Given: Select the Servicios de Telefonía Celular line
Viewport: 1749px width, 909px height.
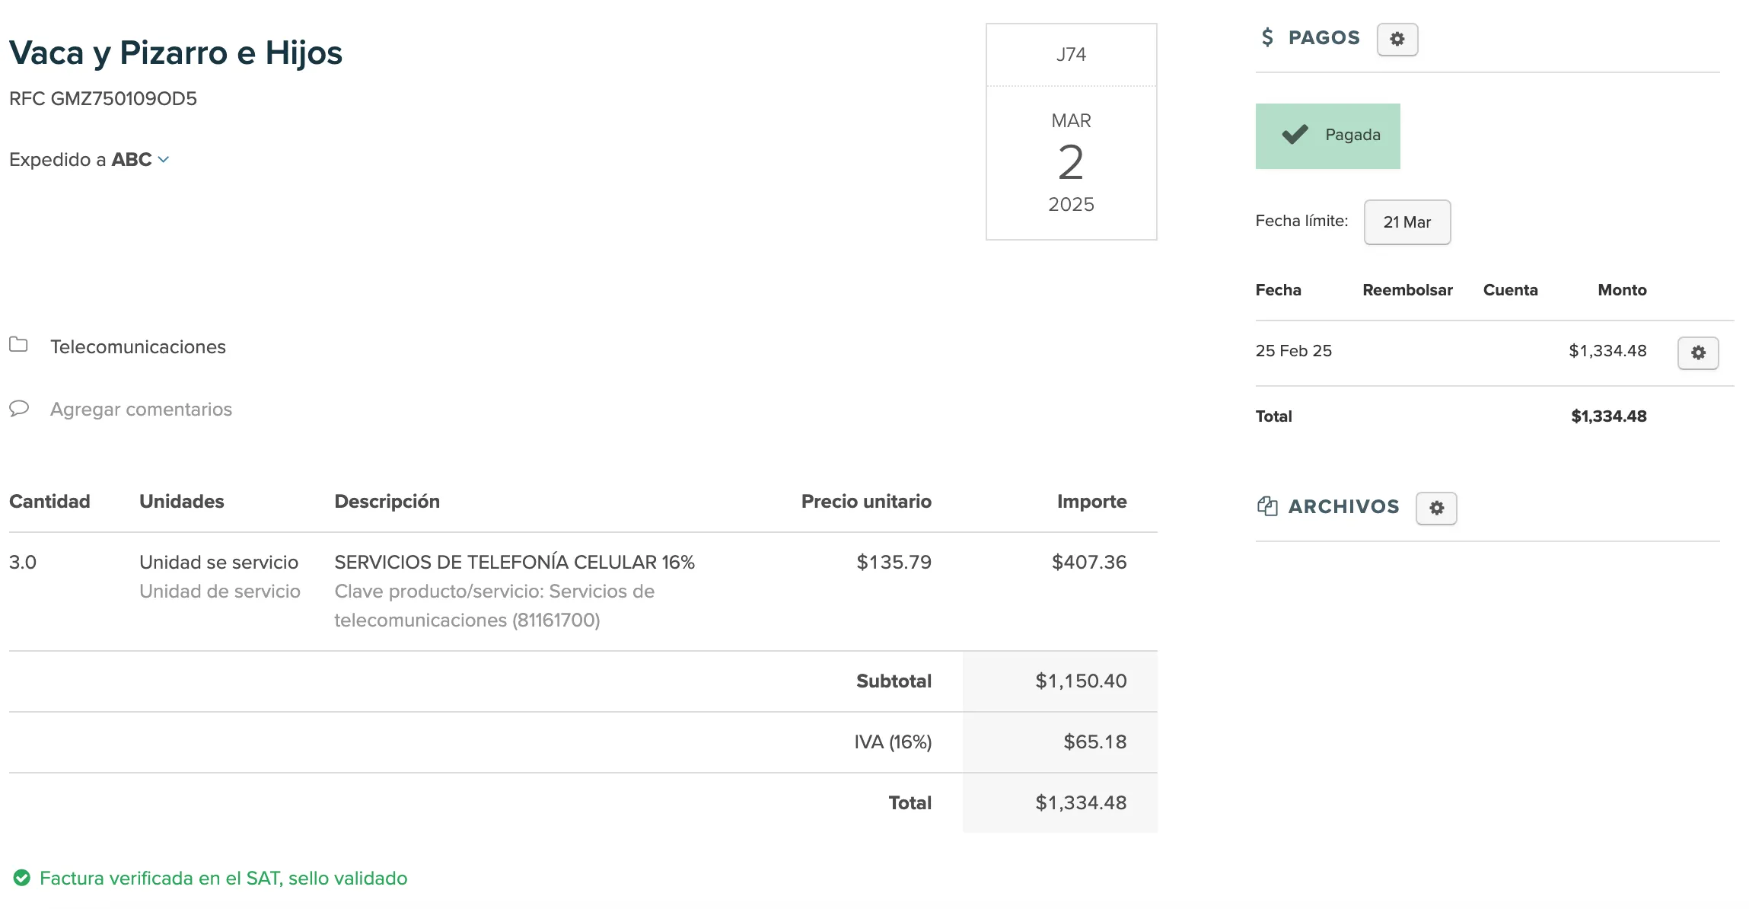Looking at the screenshot, I should tap(514, 563).
